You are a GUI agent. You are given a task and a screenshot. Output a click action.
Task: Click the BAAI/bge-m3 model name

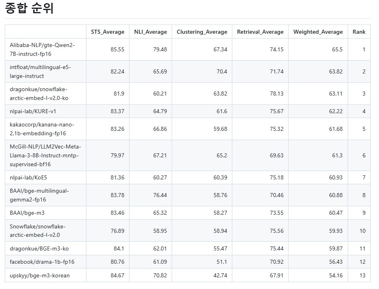[x=27, y=213]
